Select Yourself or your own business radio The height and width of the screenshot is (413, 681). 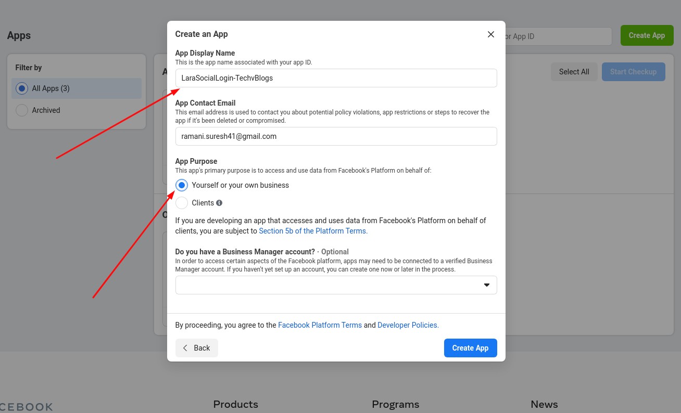click(182, 185)
